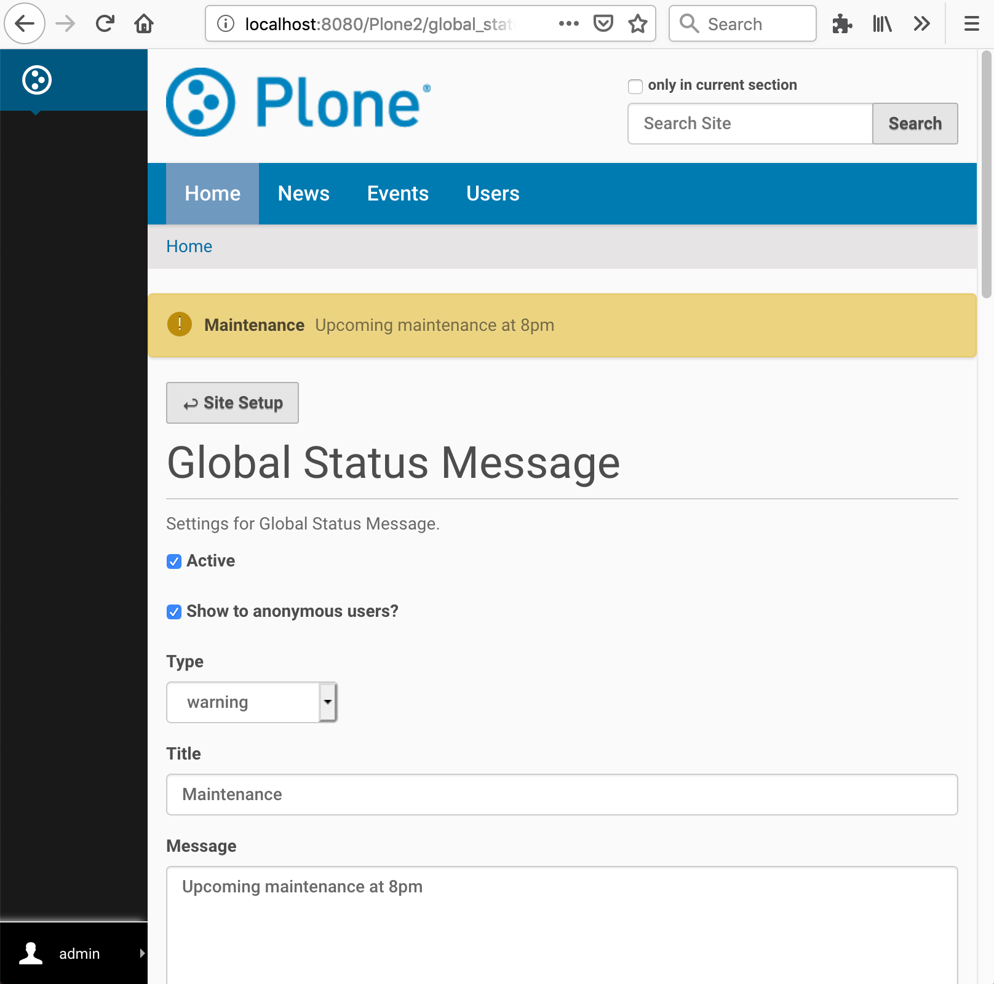The width and height of the screenshot is (994, 984).
Task: Open the browser hamburger menu
Action: click(971, 23)
